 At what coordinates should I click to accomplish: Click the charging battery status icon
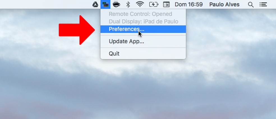pyautogui.click(x=154, y=4)
